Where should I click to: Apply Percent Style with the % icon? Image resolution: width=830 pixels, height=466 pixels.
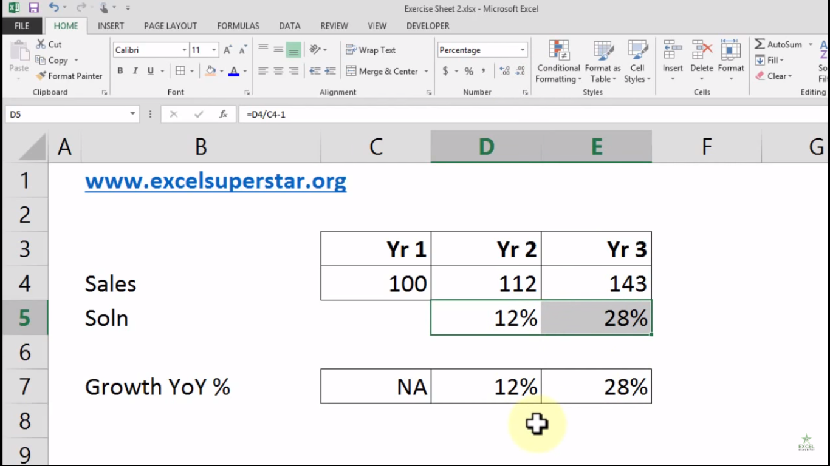[468, 71]
